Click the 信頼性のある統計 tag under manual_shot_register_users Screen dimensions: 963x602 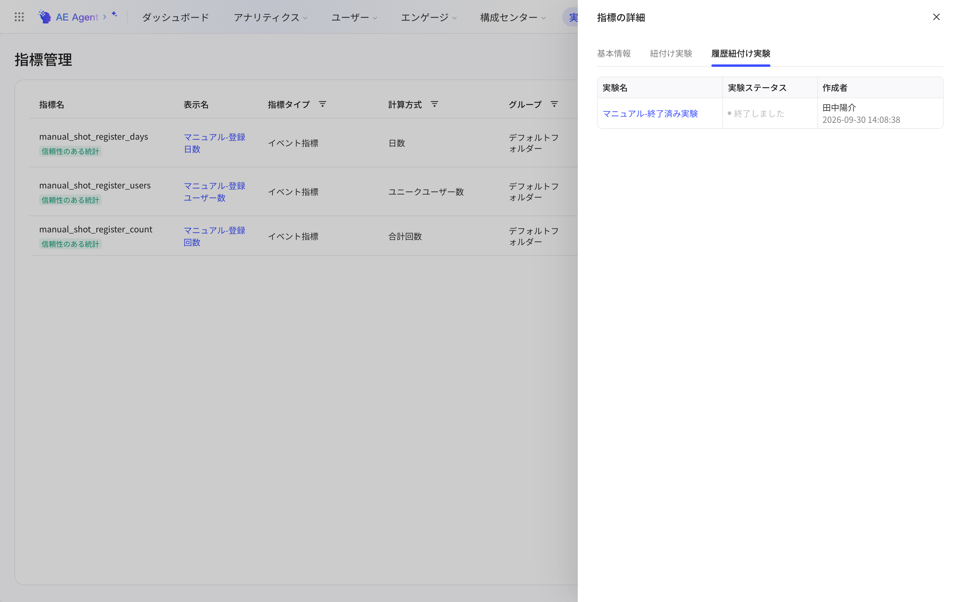(x=70, y=200)
